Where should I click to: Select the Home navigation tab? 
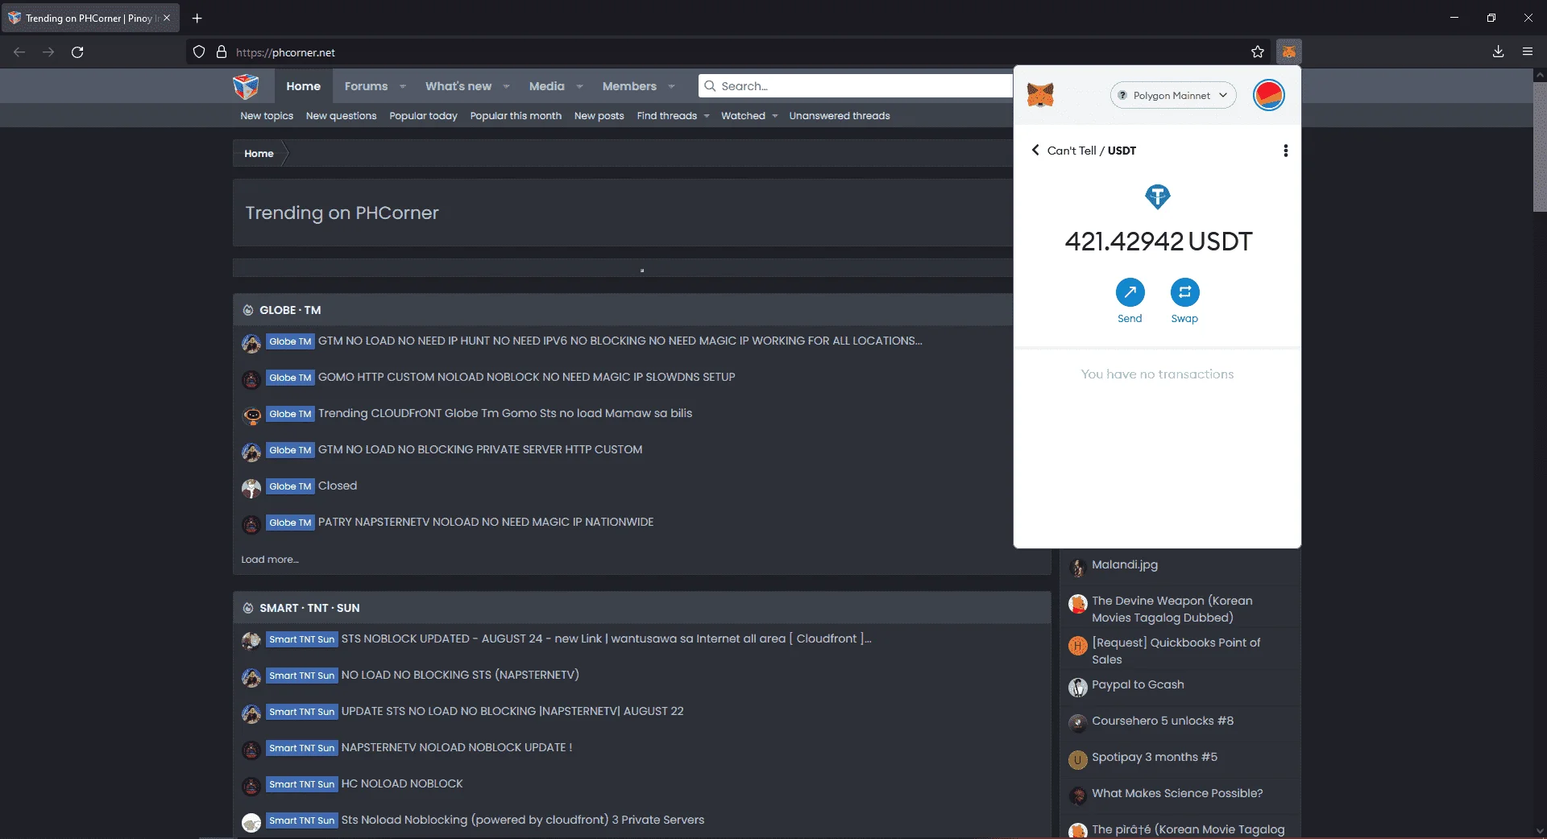click(x=303, y=86)
